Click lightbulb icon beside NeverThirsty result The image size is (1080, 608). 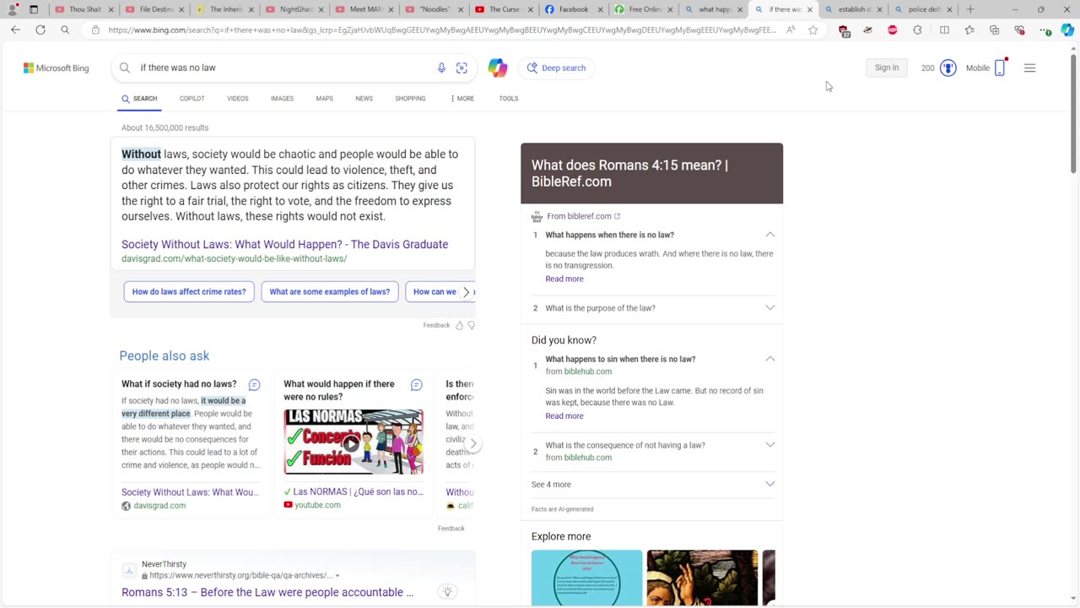448,592
